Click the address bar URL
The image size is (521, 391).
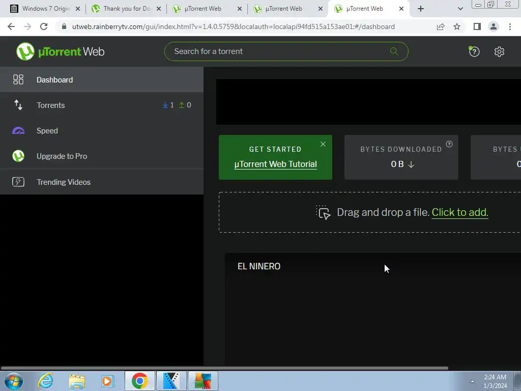tap(233, 26)
